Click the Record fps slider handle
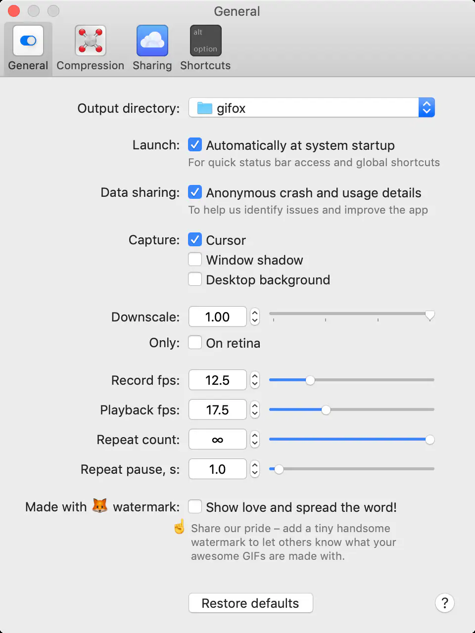The height and width of the screenshot is (633, 475). point(310,380)
